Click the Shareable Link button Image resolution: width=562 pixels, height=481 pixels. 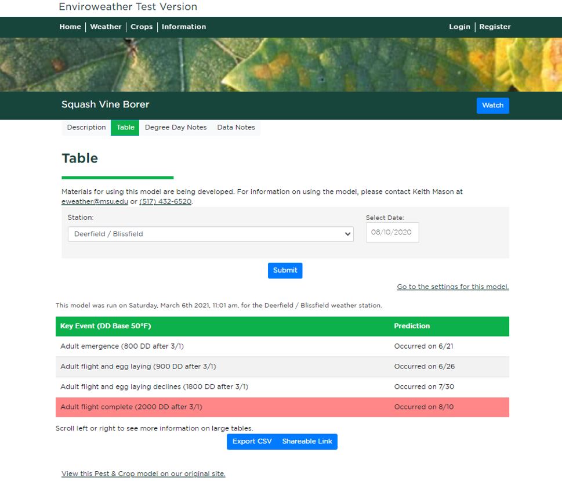pyautogui.click(x=307, y=442)
